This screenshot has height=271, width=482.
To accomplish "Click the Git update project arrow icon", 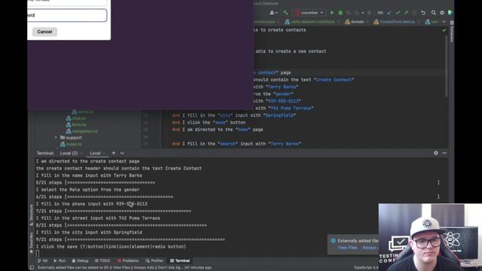I will 389,13.
